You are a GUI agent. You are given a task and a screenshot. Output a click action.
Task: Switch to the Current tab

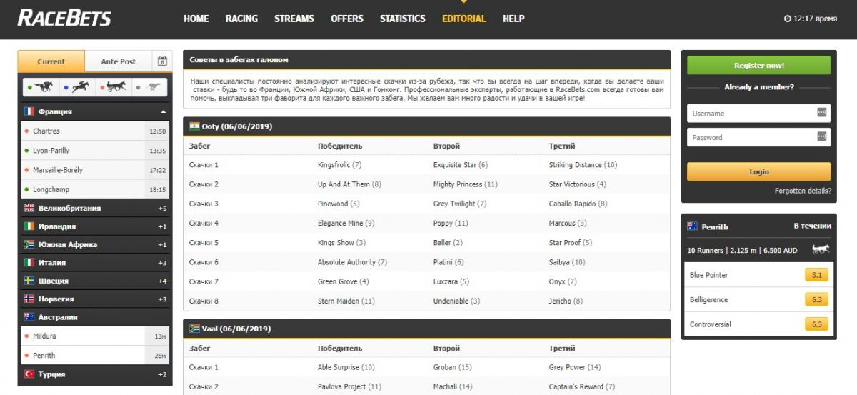(x=51, y=61)
